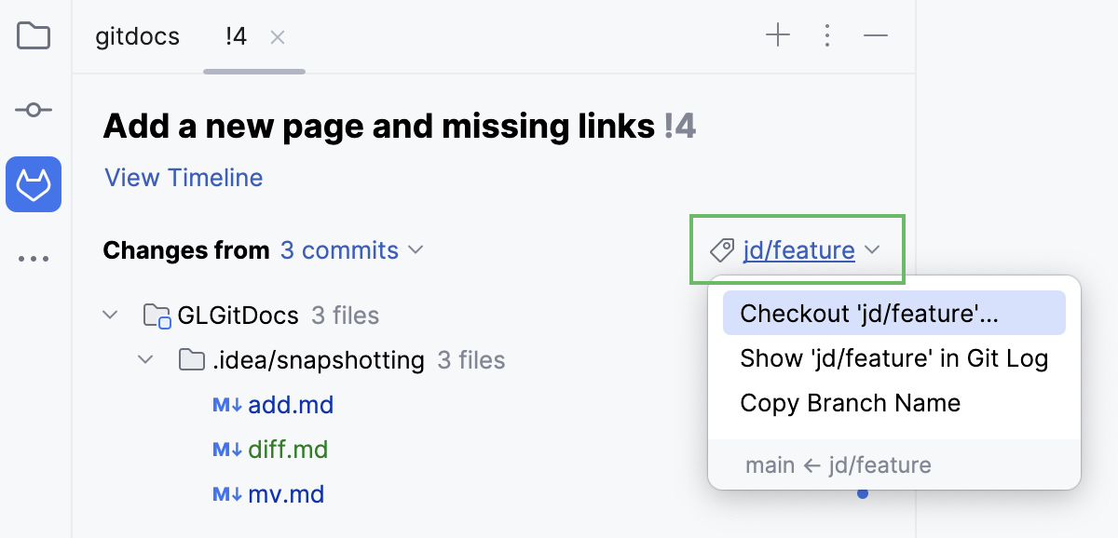Create new merge request with plus icon

pyautogui.click(x=778, y=35)
